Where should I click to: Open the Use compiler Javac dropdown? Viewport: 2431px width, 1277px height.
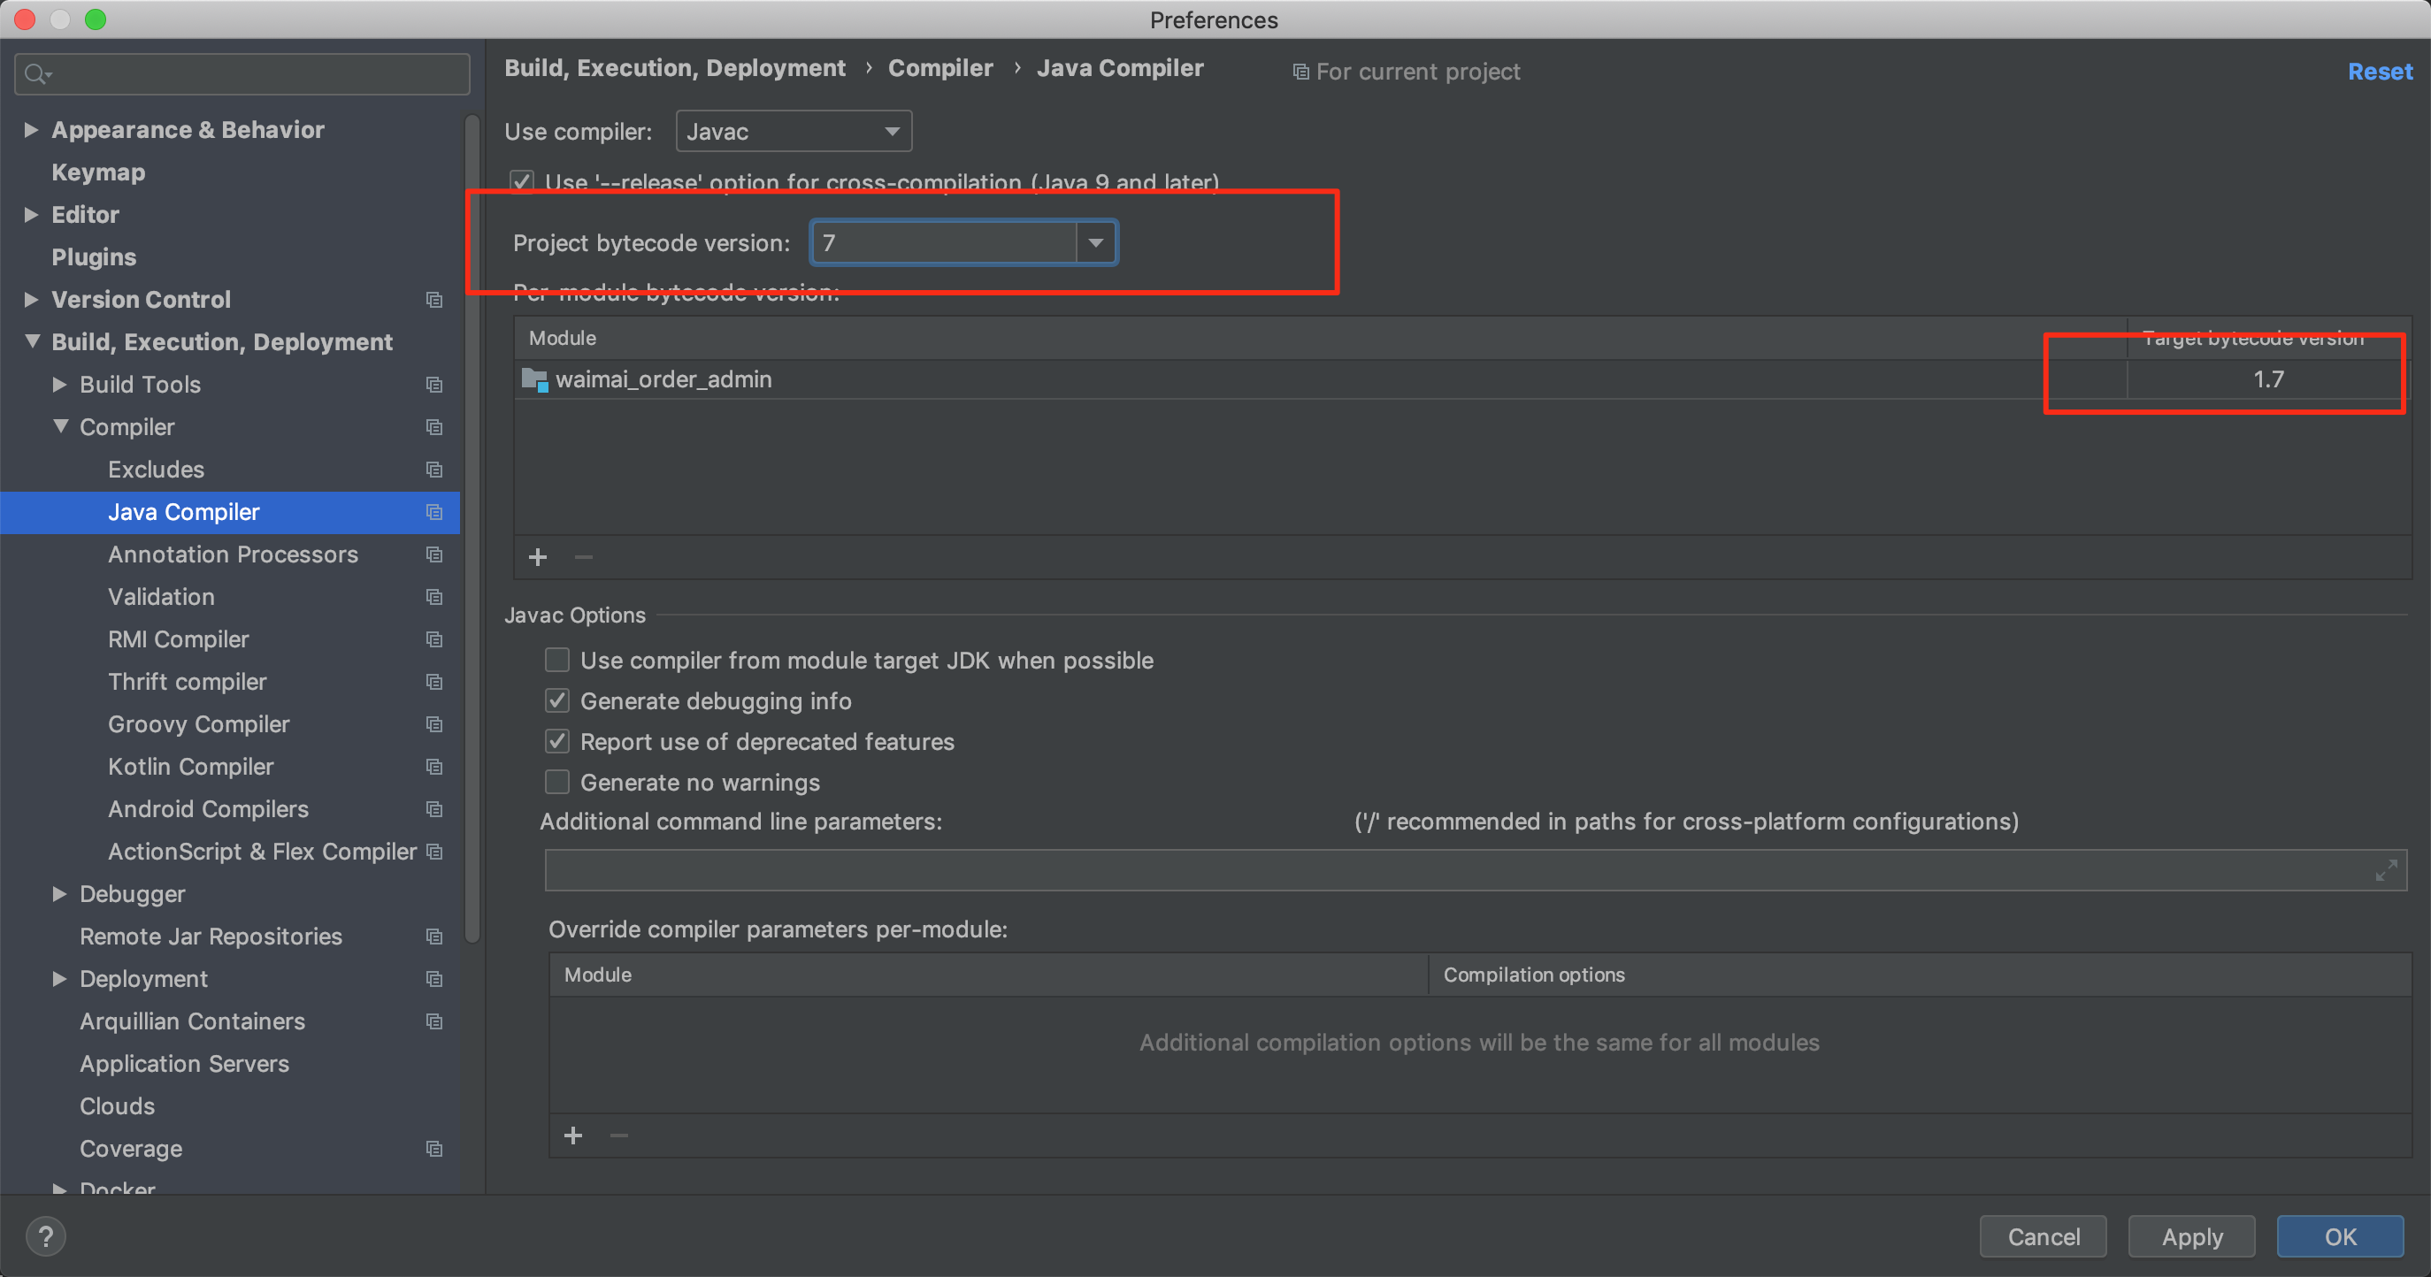pyautogui.click(x=793, y=131)
